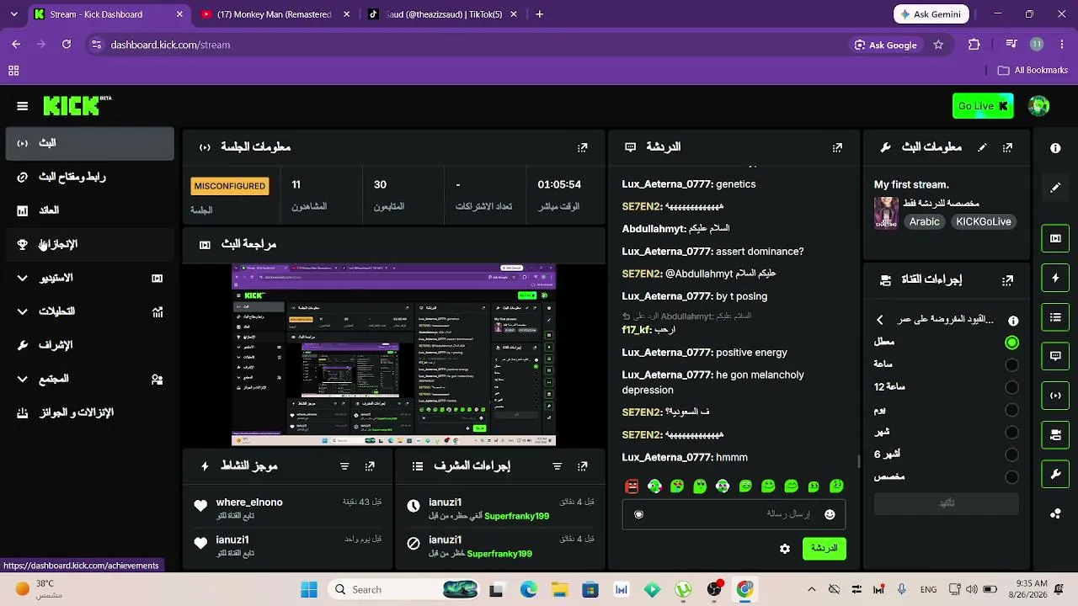Select the شهر (month) radio option
The image size is (1078, 606).
(1011, 433)
